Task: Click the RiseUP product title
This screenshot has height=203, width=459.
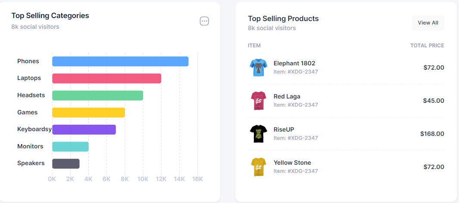Action: coord(284,129)
